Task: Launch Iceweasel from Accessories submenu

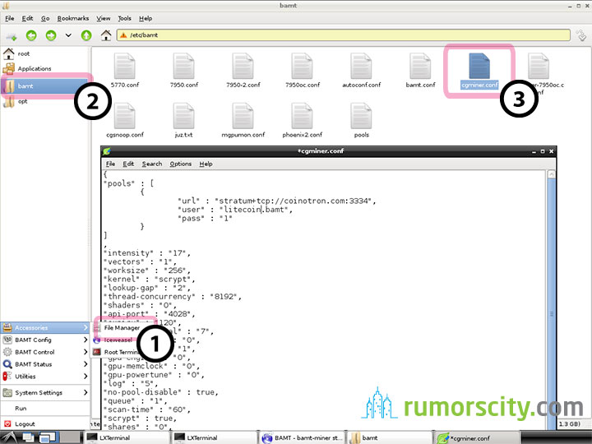Action: [118, 340]
